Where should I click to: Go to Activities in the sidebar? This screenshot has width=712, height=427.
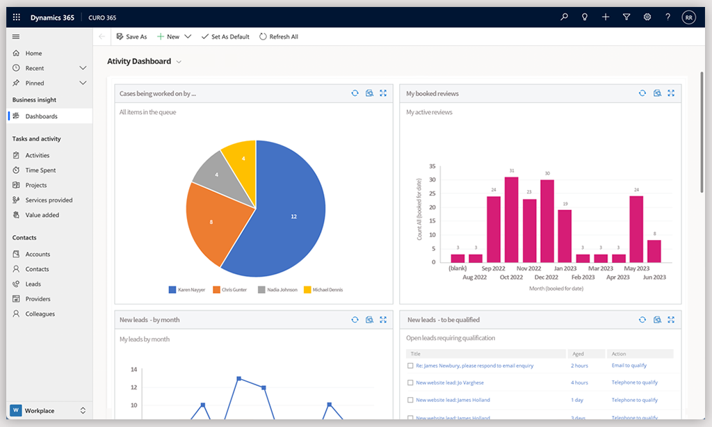click(38, 156)
